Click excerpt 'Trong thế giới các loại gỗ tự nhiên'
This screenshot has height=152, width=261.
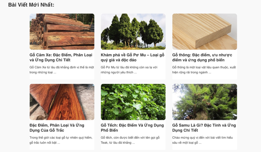tap(61, 140)
